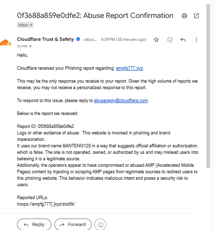The width and height of the screenshot is (214, 230).
Task: Click the Forward button
Action: click(x=73, y=225)
